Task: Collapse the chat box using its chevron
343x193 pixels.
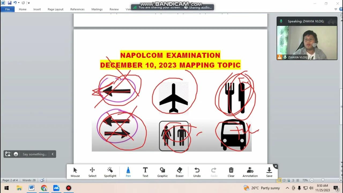Action: click(53, 154)
